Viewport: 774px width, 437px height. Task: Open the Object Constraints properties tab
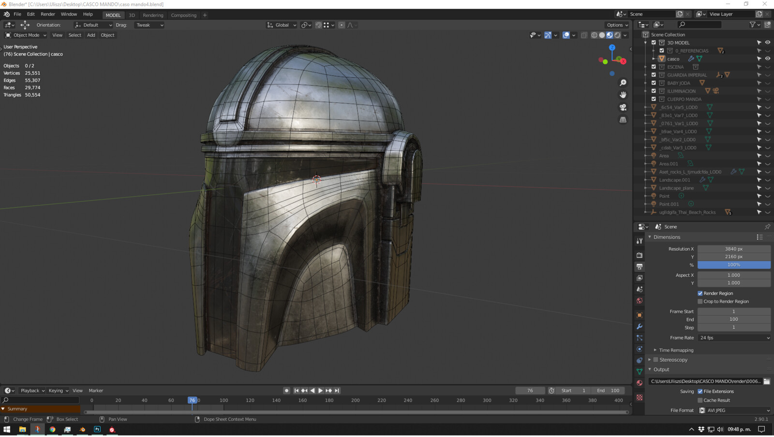coord(640,360)
